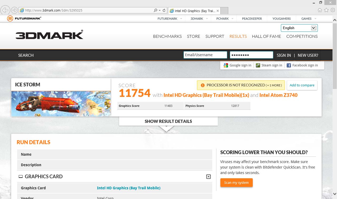Go back with the browser Back arrow
Screen dimensions: 337x199
[5, 10]
